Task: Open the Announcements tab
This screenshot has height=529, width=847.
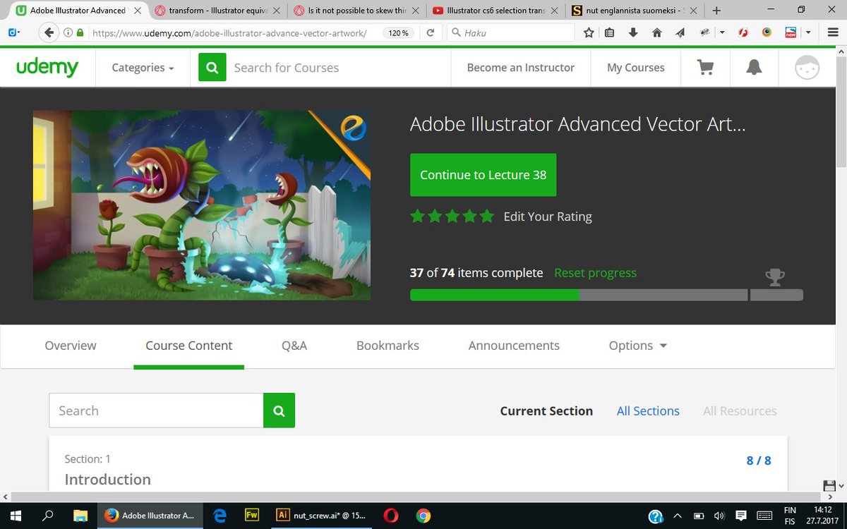Action: coord(514,346)
